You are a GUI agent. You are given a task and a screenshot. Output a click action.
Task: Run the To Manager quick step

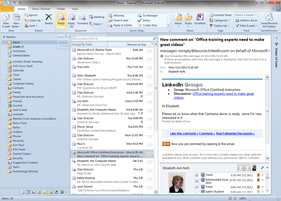(x=148, y=16)
